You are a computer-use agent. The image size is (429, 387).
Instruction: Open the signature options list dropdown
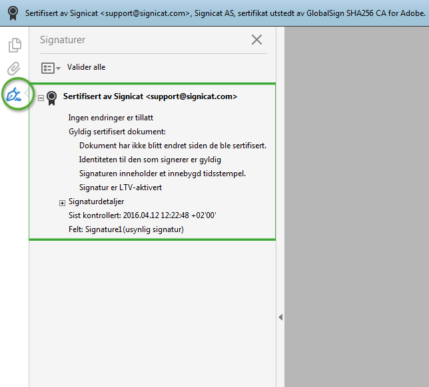[51, 68]
